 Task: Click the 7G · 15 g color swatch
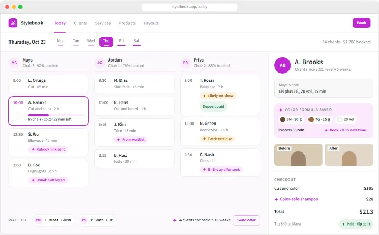(320, 119)
